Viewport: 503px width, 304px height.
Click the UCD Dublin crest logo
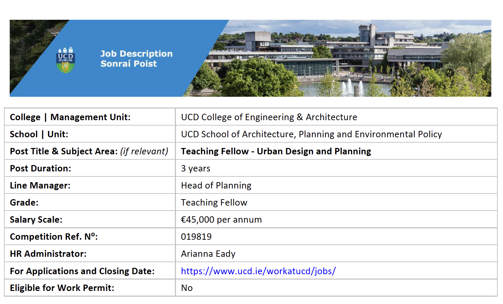pyautogui.click(x=66, y=60)
